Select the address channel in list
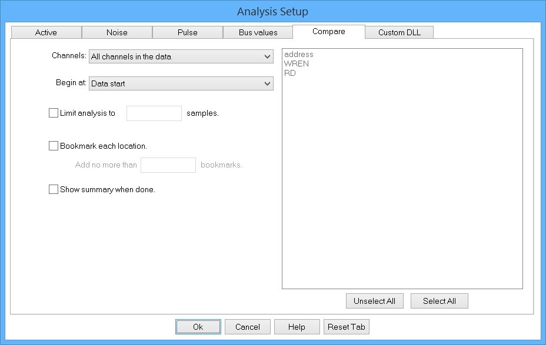The height and width of the screenshot is (345, 546). coord(299,55)
